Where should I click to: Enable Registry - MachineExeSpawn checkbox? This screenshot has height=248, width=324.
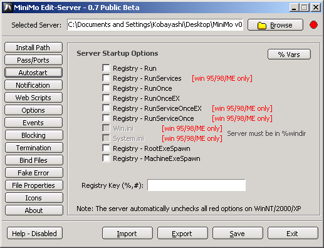tap(106, 158)
